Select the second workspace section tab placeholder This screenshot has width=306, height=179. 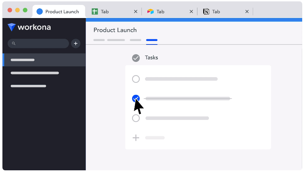click(x=116, y=40)
